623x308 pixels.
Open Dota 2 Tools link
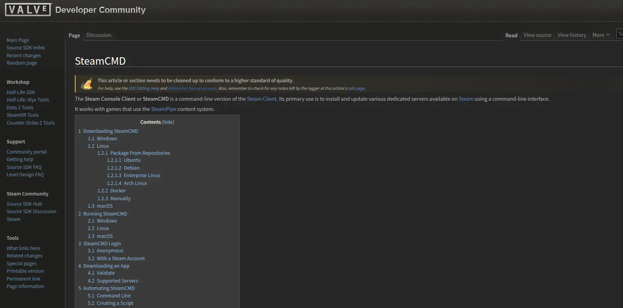[x=20, y=107]
